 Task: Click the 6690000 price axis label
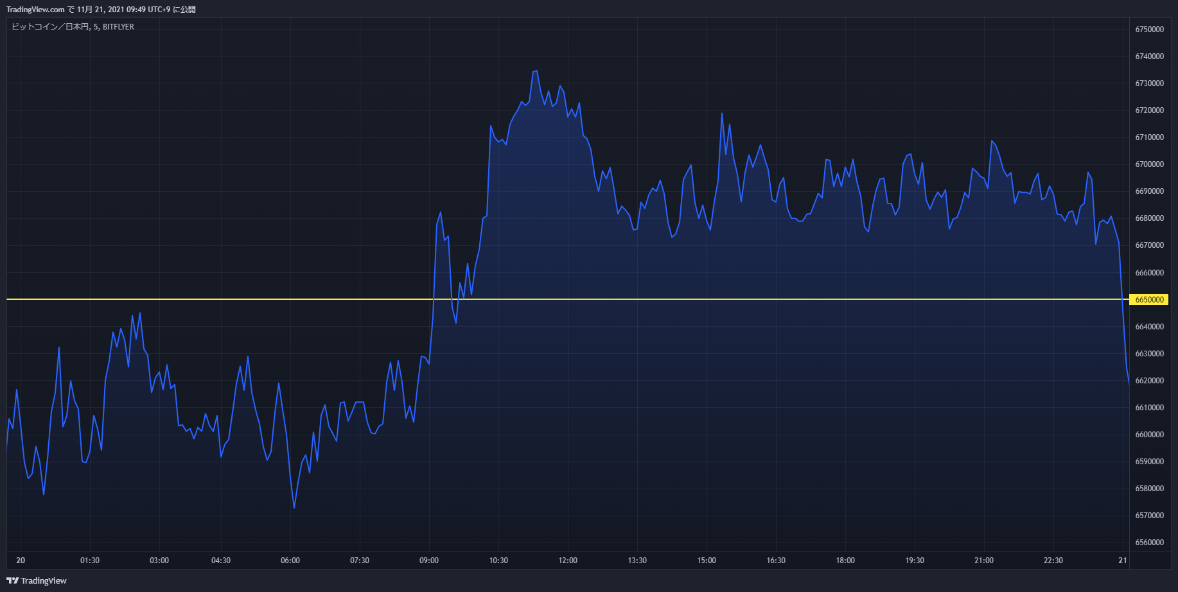pyautogui.click(x=1150, y=191)
